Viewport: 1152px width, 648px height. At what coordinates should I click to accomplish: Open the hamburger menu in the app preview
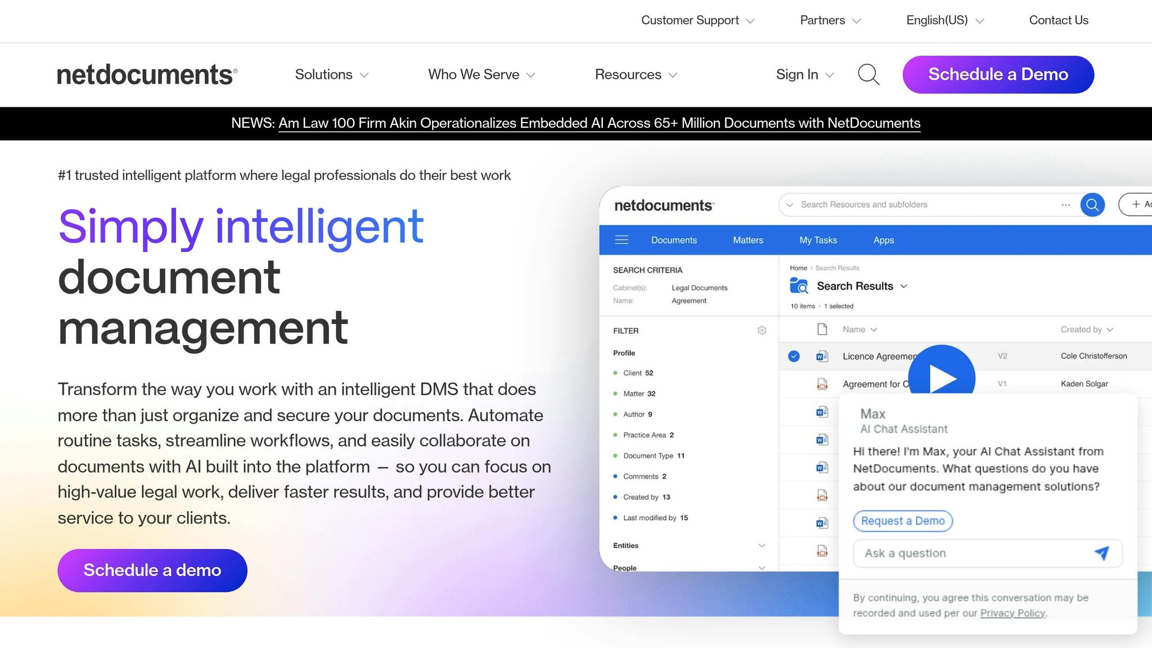(x=622, y=240)
